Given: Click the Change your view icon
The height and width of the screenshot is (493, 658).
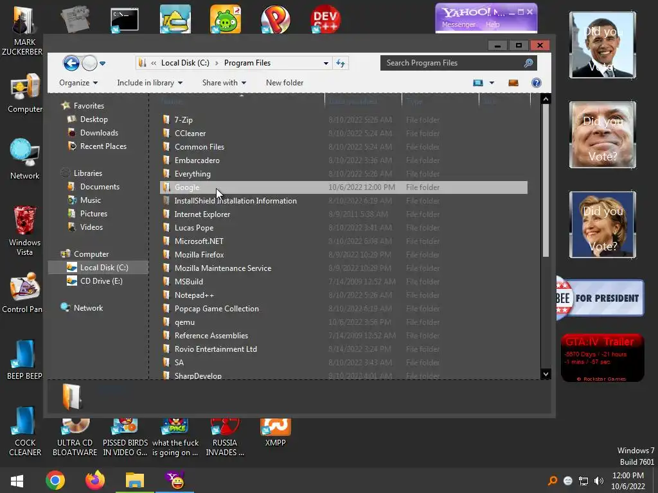Looking at the screenshot, I should [478, 83].
